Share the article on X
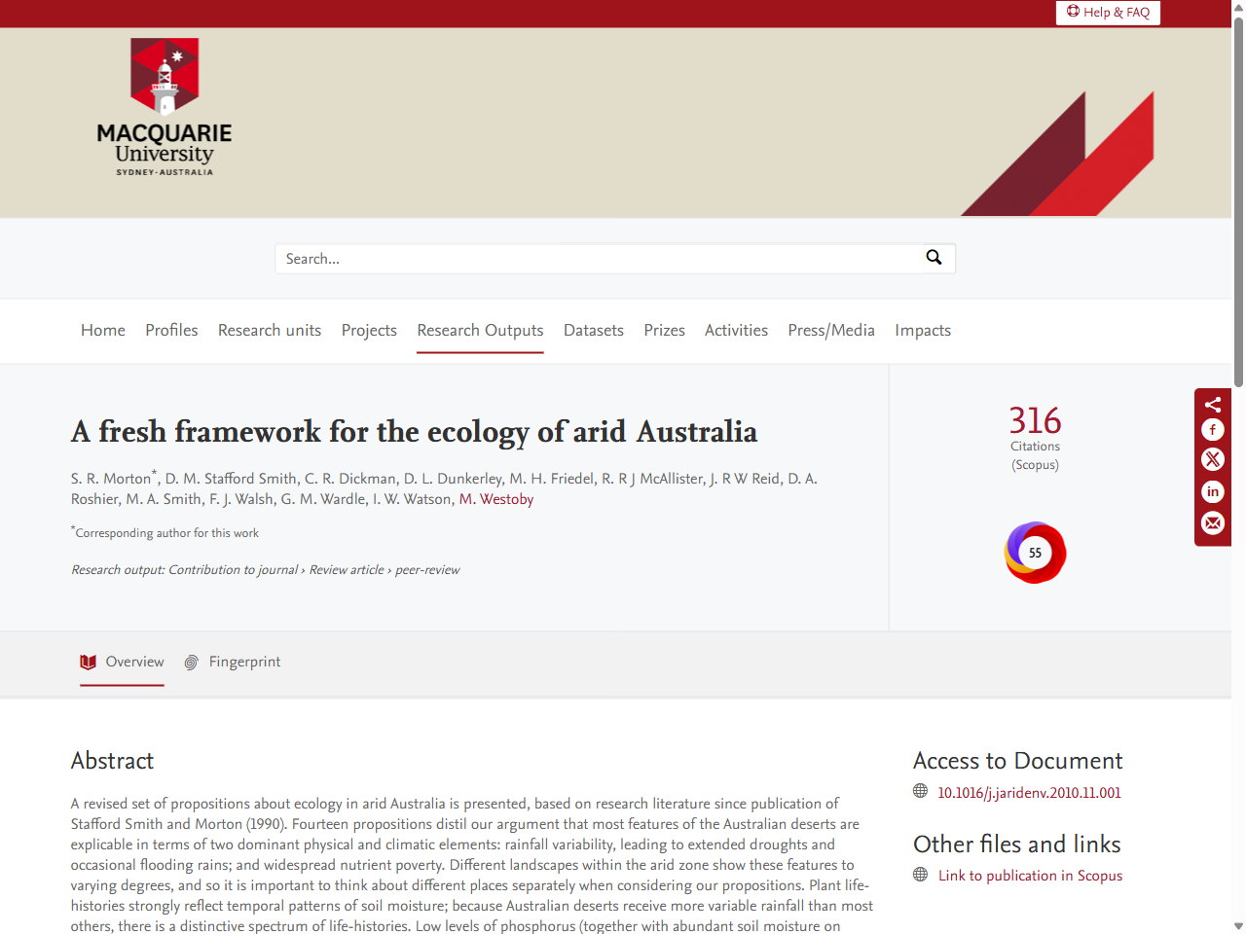The image size is (1246, 934). (1212, 459)
